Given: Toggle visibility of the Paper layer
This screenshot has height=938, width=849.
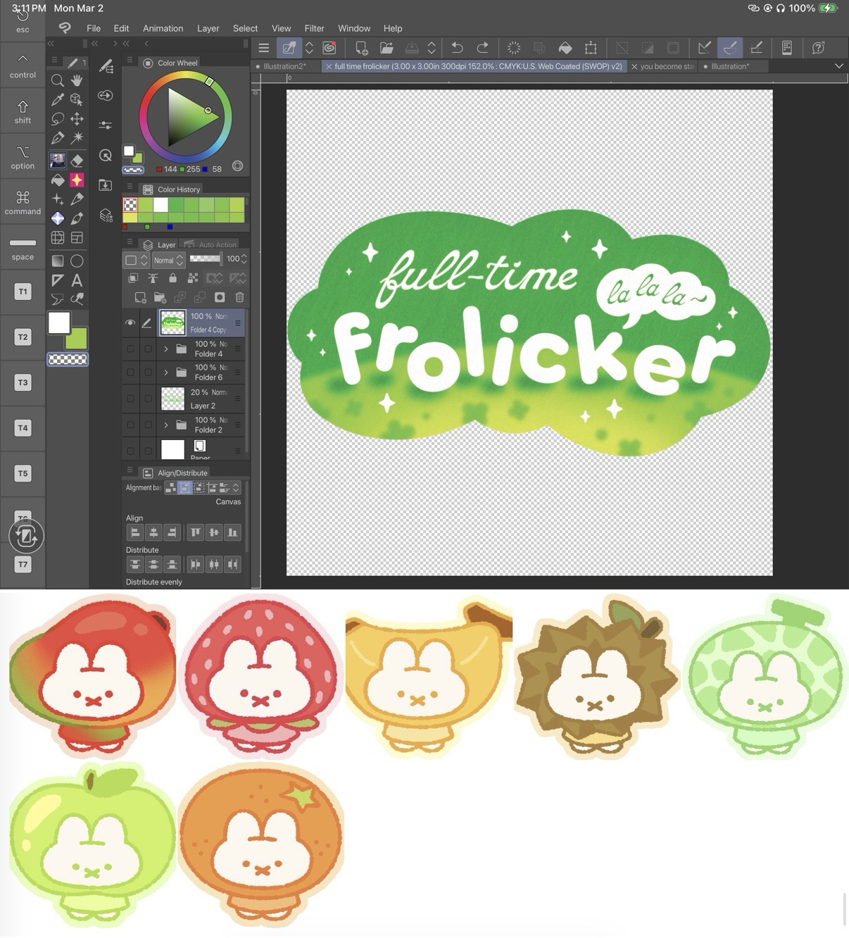Looking at the screenshot, I should pyautogui.click(x=130, y=449).
